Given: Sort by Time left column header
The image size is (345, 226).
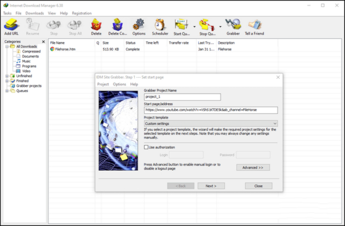Looking at the screenshot, I should [156, 43].
